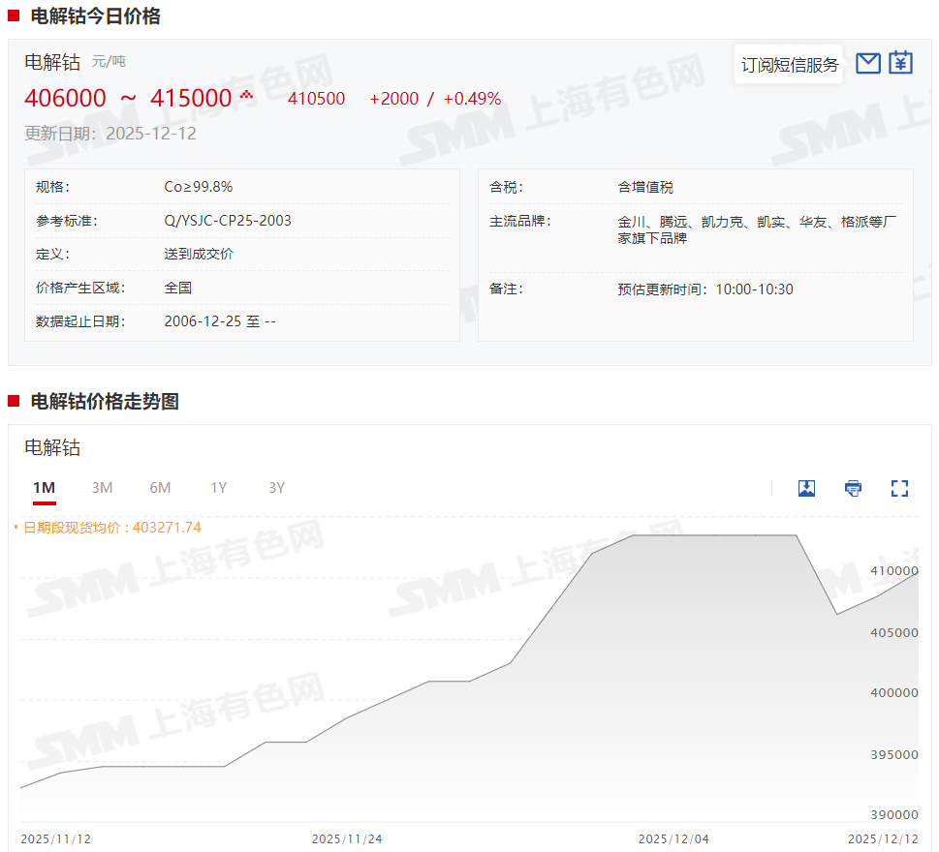The width and height of the screenshot is (939, 852).
Task: Click the envelope SMS subscription icon
Action: click(x=868, y=64)
